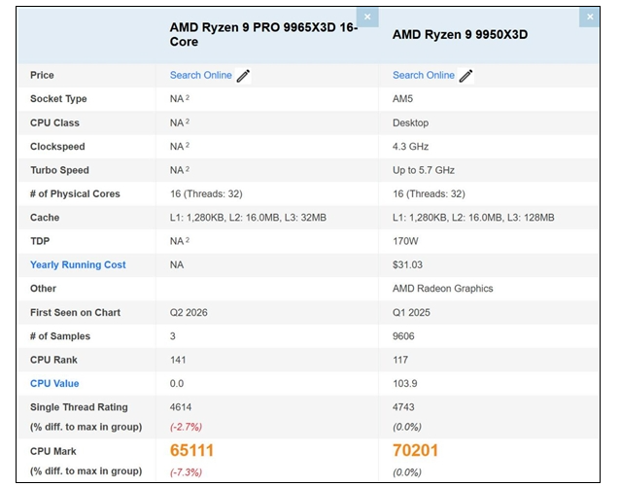Click the # of Physical Cores label
Screen dimensions: 620x487
[x=75, y=193]
